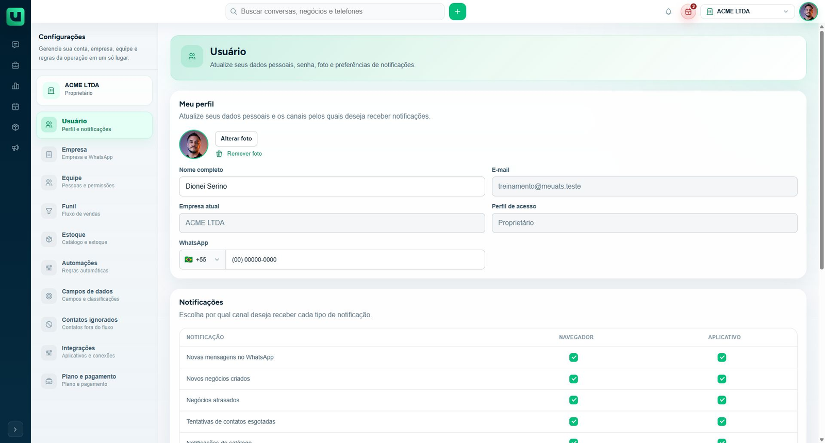Open Contatos ignorados settings

94,324
